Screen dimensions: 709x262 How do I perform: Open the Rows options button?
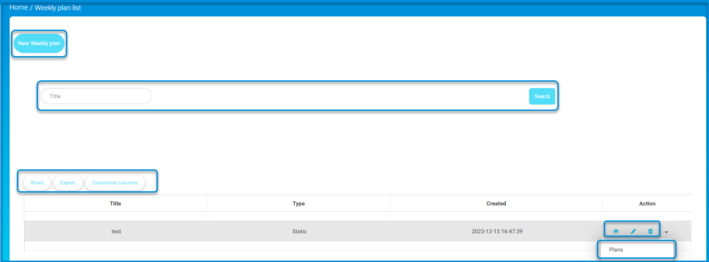coord(37,183)
